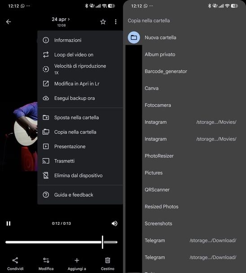Viewport: 246px width, 273px height.
Task: Open the 24 apr date details
Action: (x=61, y=19)
